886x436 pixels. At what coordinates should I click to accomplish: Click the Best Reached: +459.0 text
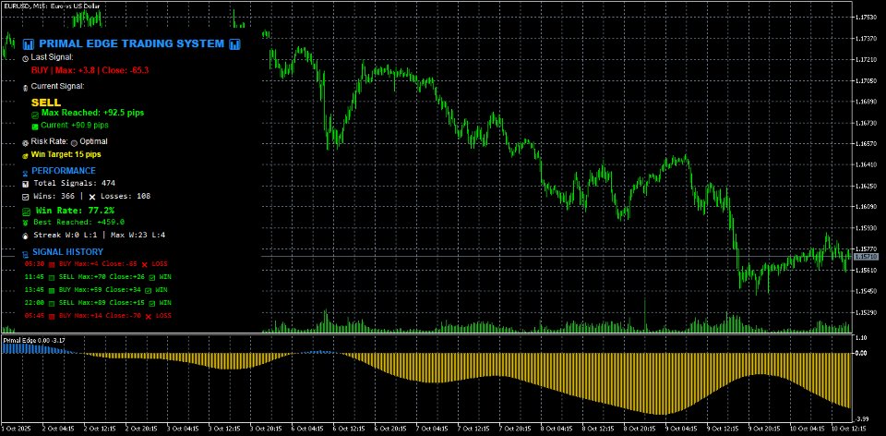click(x=79, y=223)
